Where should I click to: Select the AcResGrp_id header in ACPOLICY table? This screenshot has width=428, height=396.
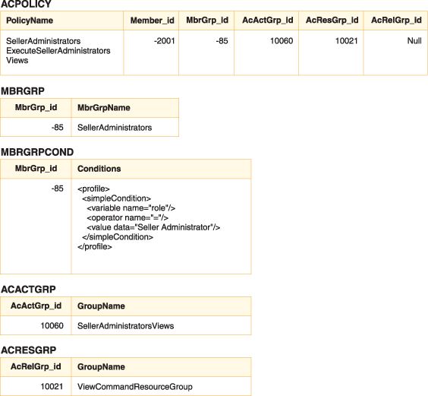[x=332, y=21]
